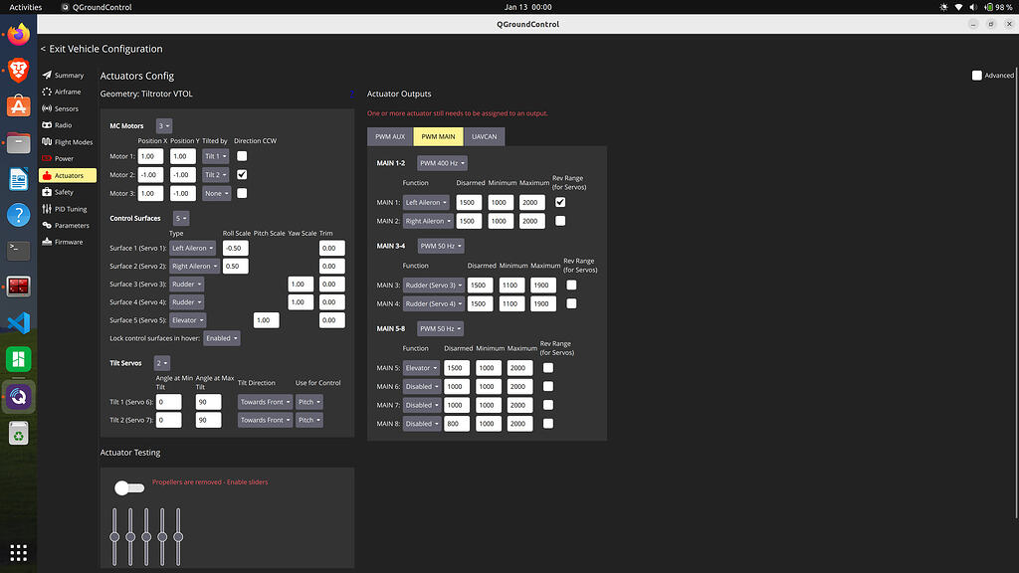Edit MAIN 8 Disarmed value 800 field
Screen dimensions: 1019x573
point(457,424)
